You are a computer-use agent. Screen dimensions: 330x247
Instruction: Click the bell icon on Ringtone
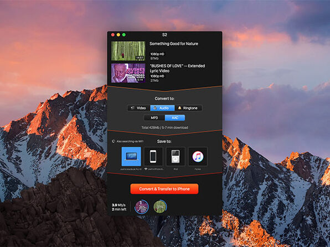[x=179, y=108]
